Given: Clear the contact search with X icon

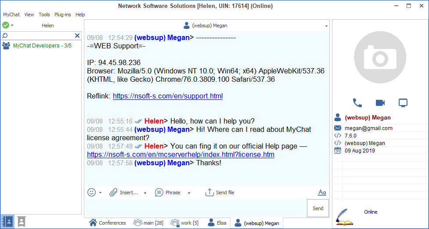Looking at the screenshot, I should coord(77,36).
